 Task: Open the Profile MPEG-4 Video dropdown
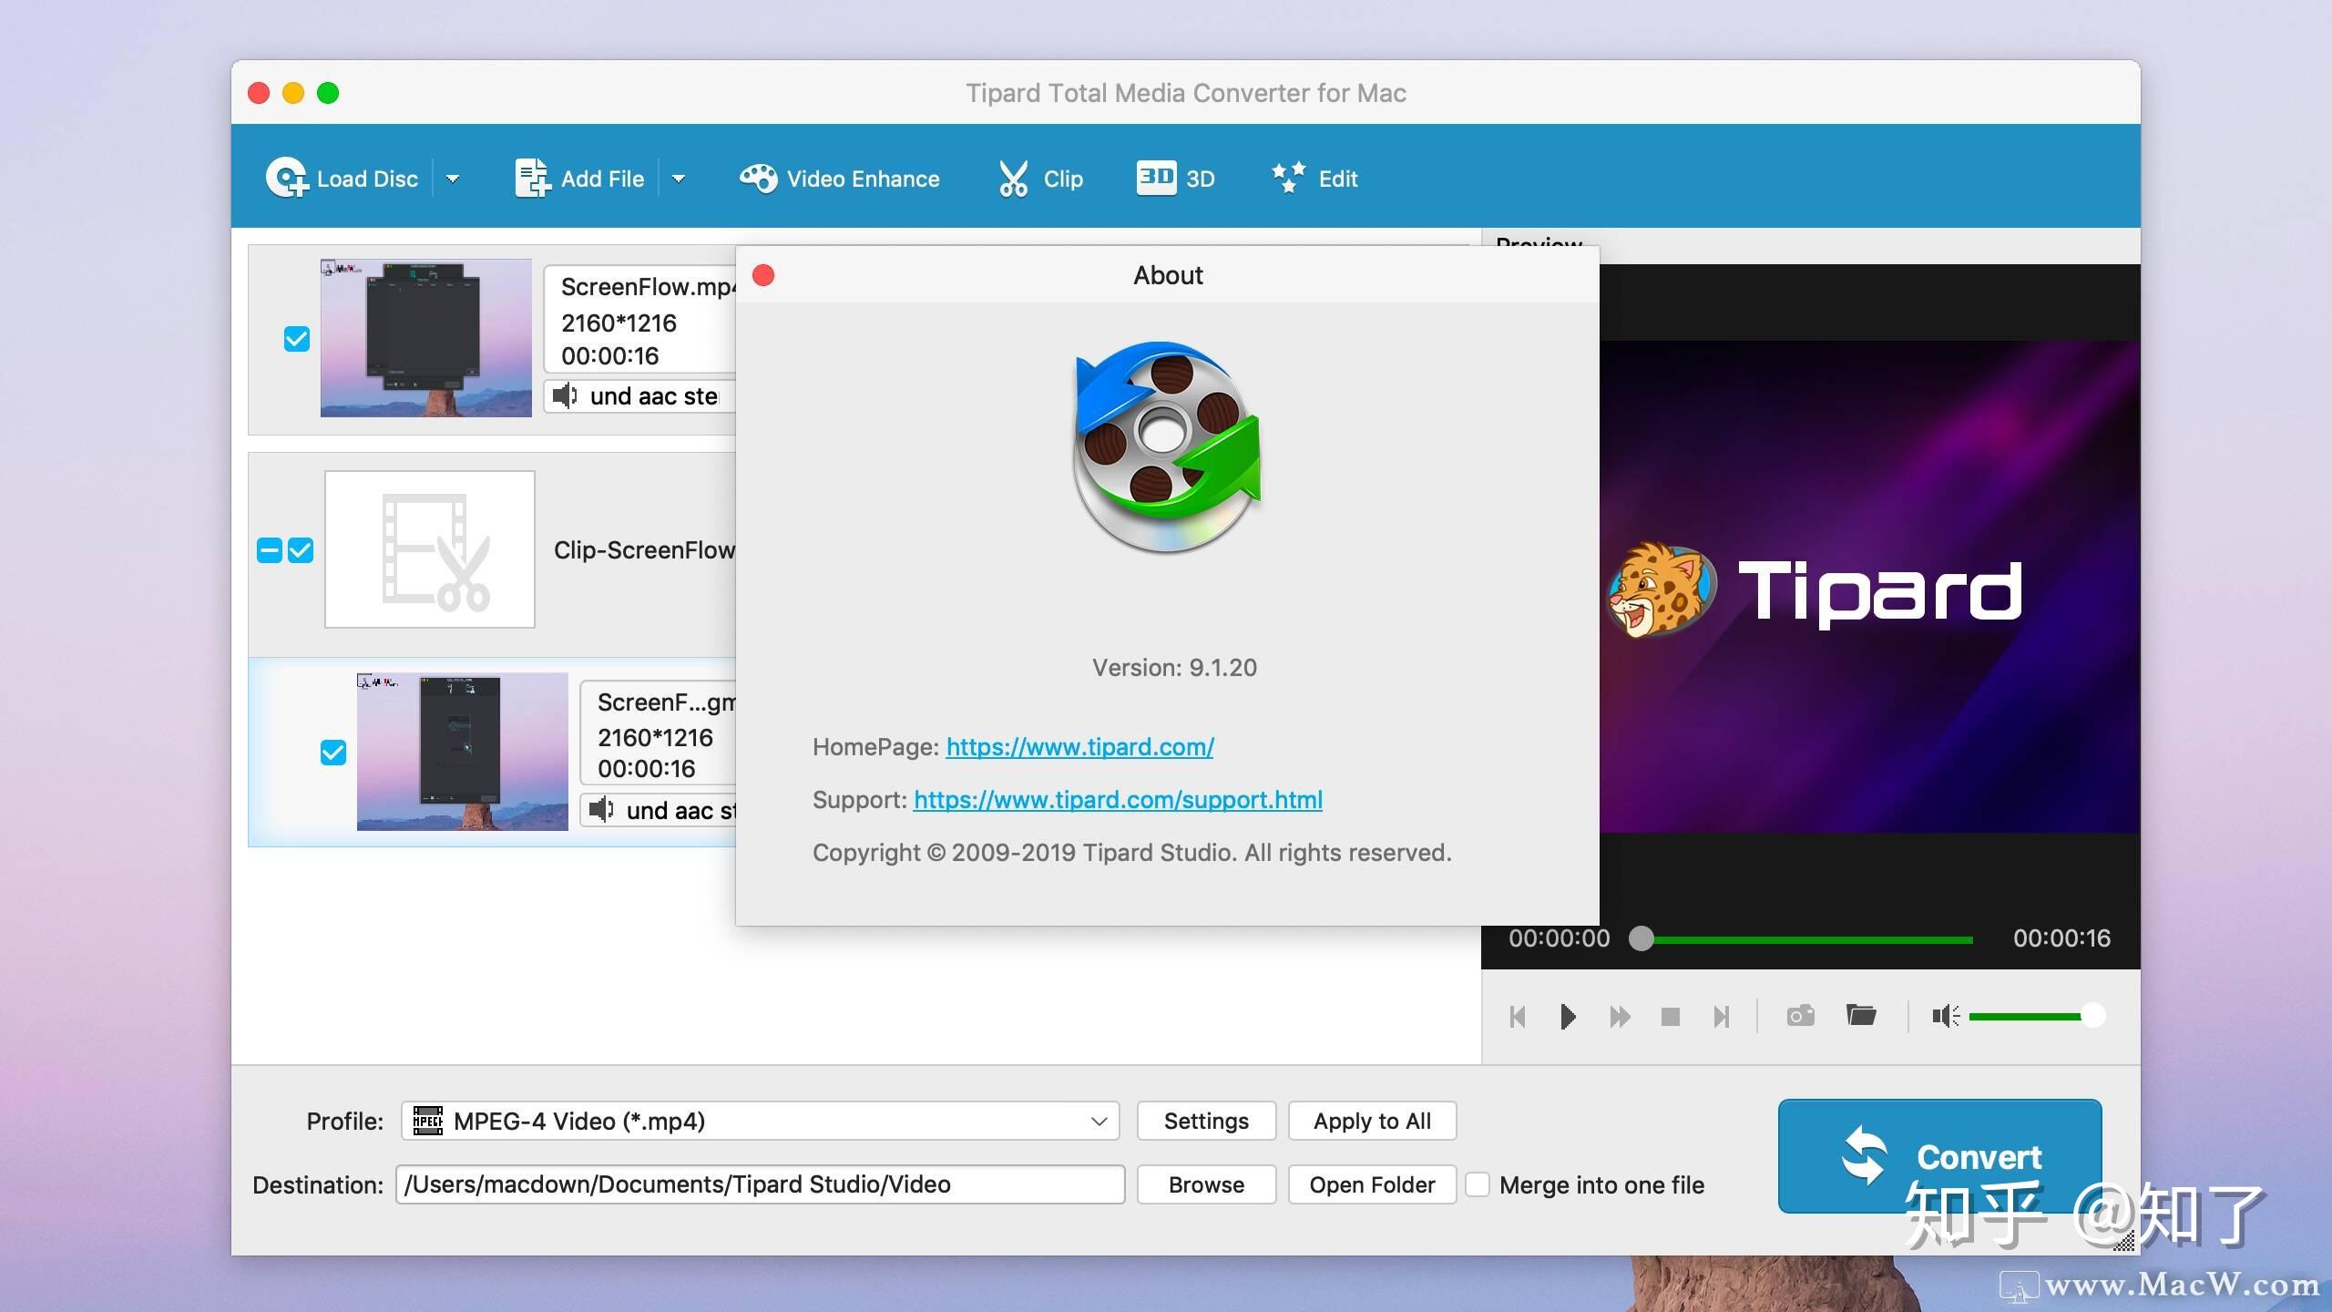click(760, 1121)
